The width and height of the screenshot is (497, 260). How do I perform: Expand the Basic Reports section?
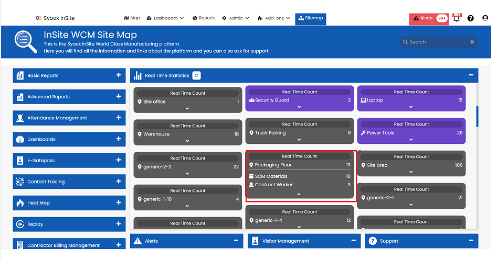(118, 75)
